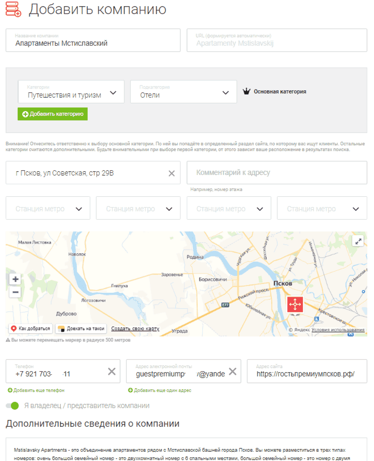
Task: Click plus icon next to Добавить еще телефон
Action: (x=10, y=390)
